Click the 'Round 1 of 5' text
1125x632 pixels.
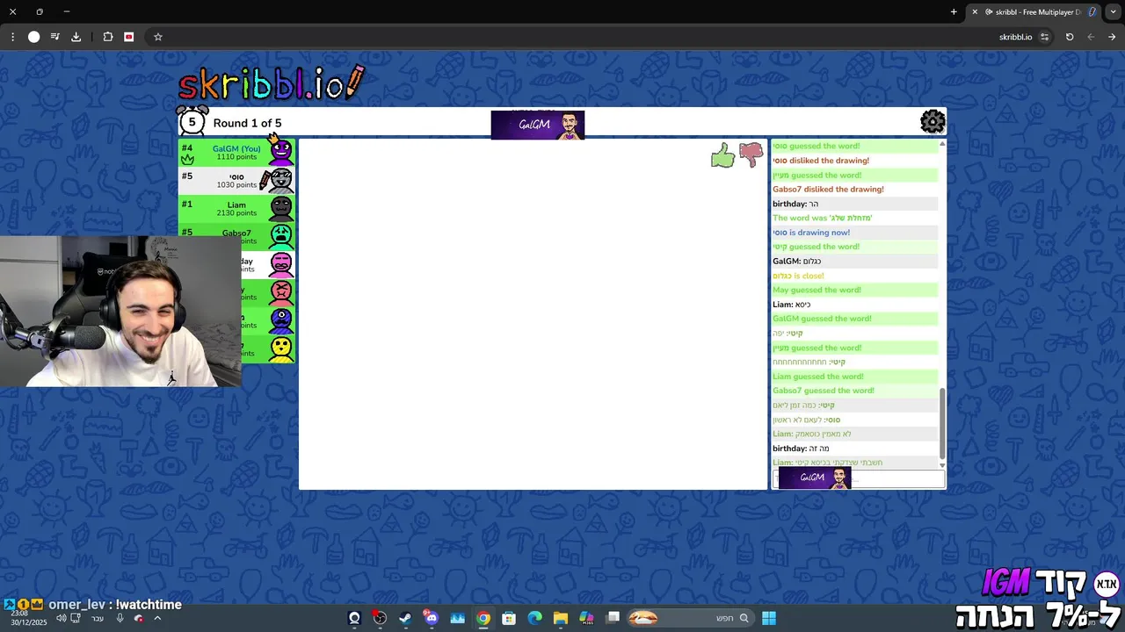pyautogui.click(x=247, y=123)
